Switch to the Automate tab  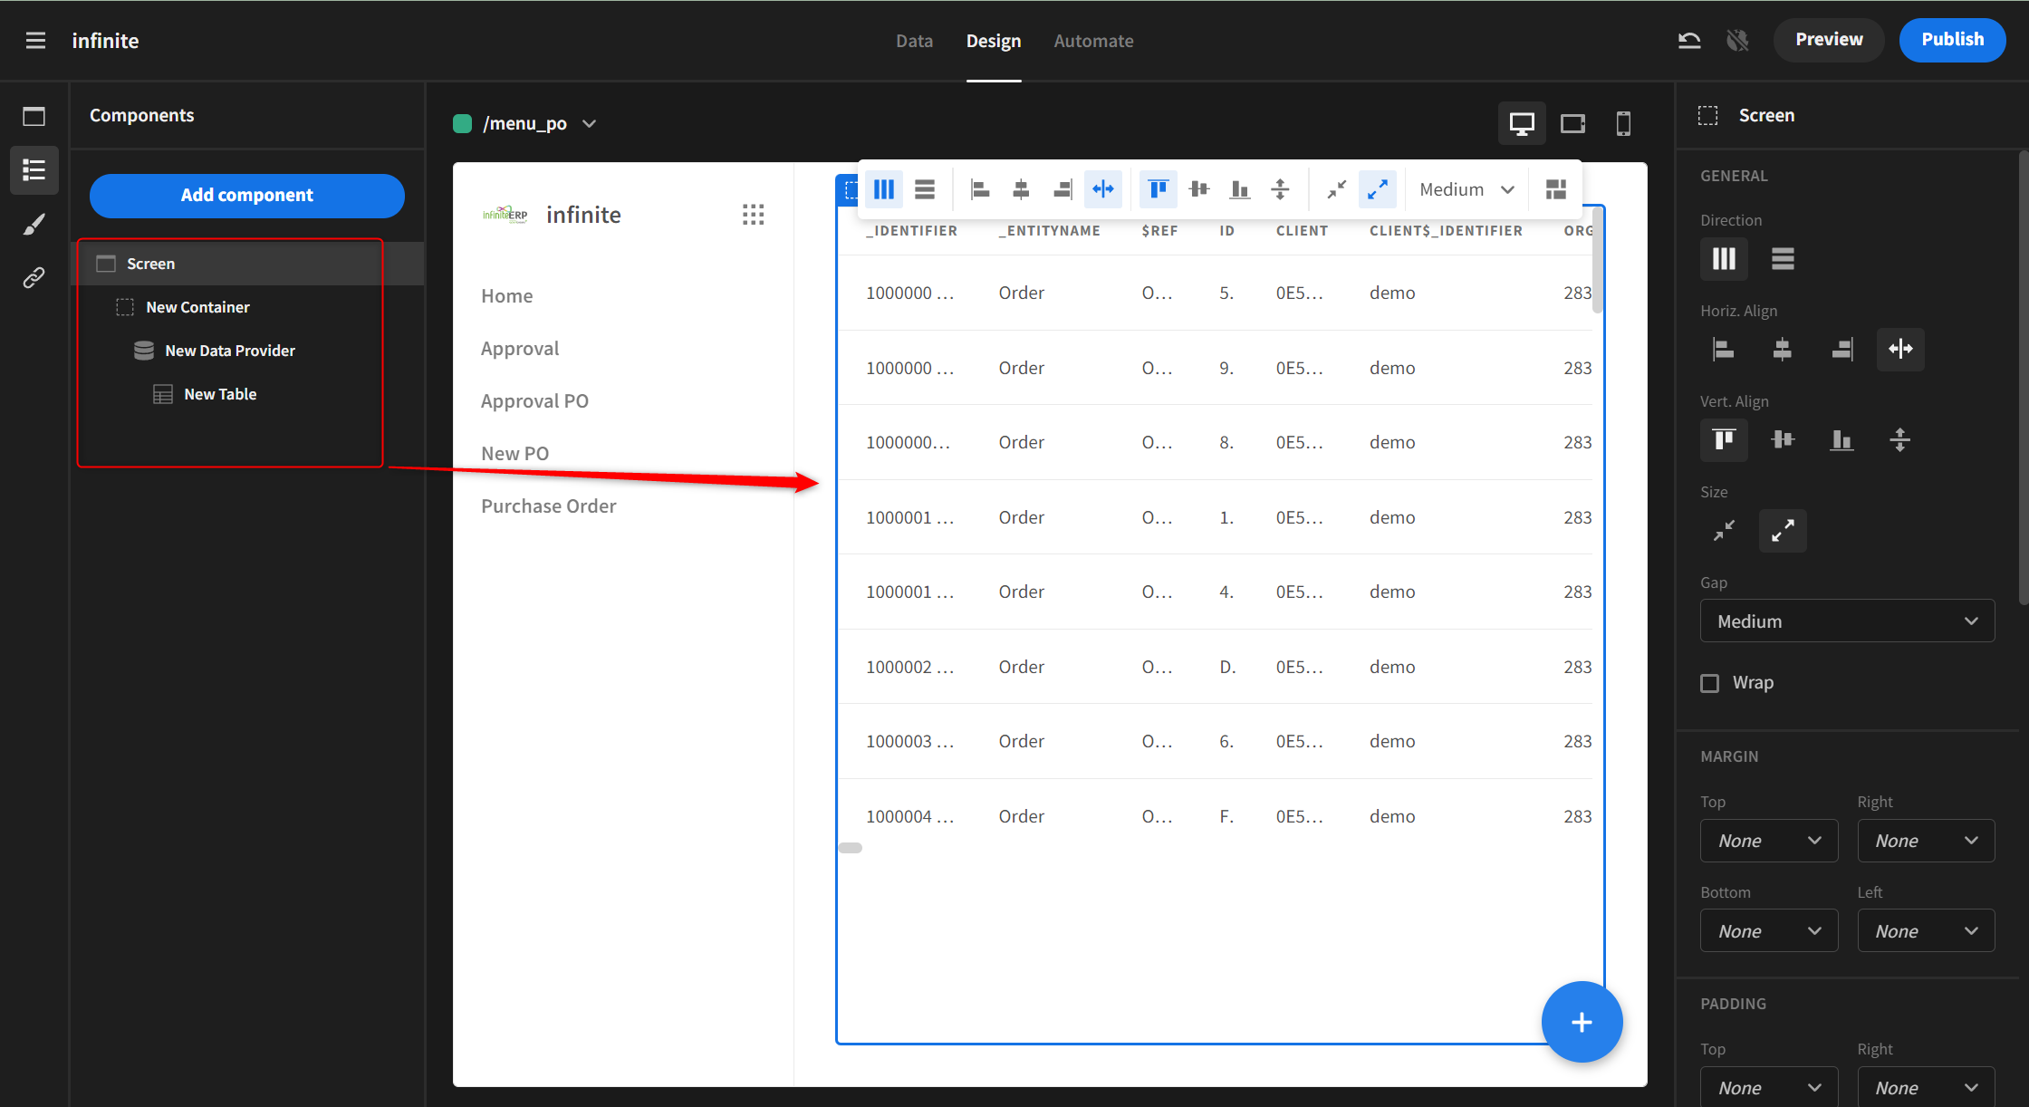coord(1093,41)
